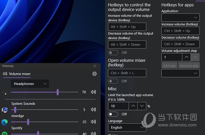
Task: Click the Remove app button
Action: (x=189, y=66)
